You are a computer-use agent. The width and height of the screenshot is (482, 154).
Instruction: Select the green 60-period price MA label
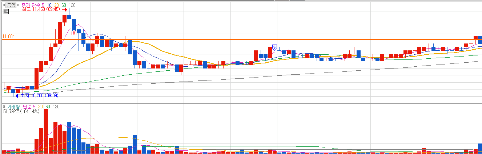[x=64, y=5]
